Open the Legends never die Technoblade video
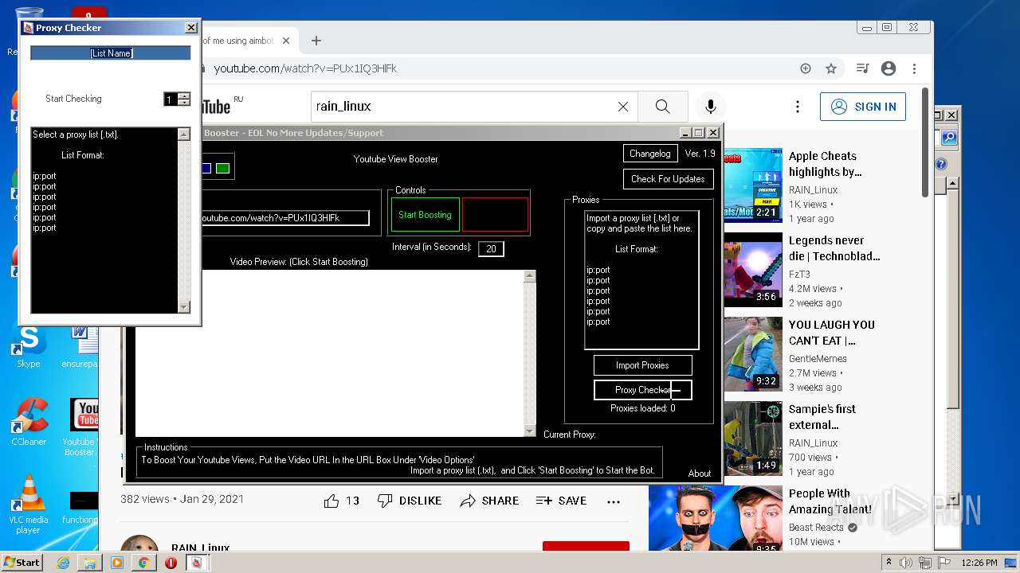The width and height of the screenshot is (1020, 573). [x=834, y=248]
